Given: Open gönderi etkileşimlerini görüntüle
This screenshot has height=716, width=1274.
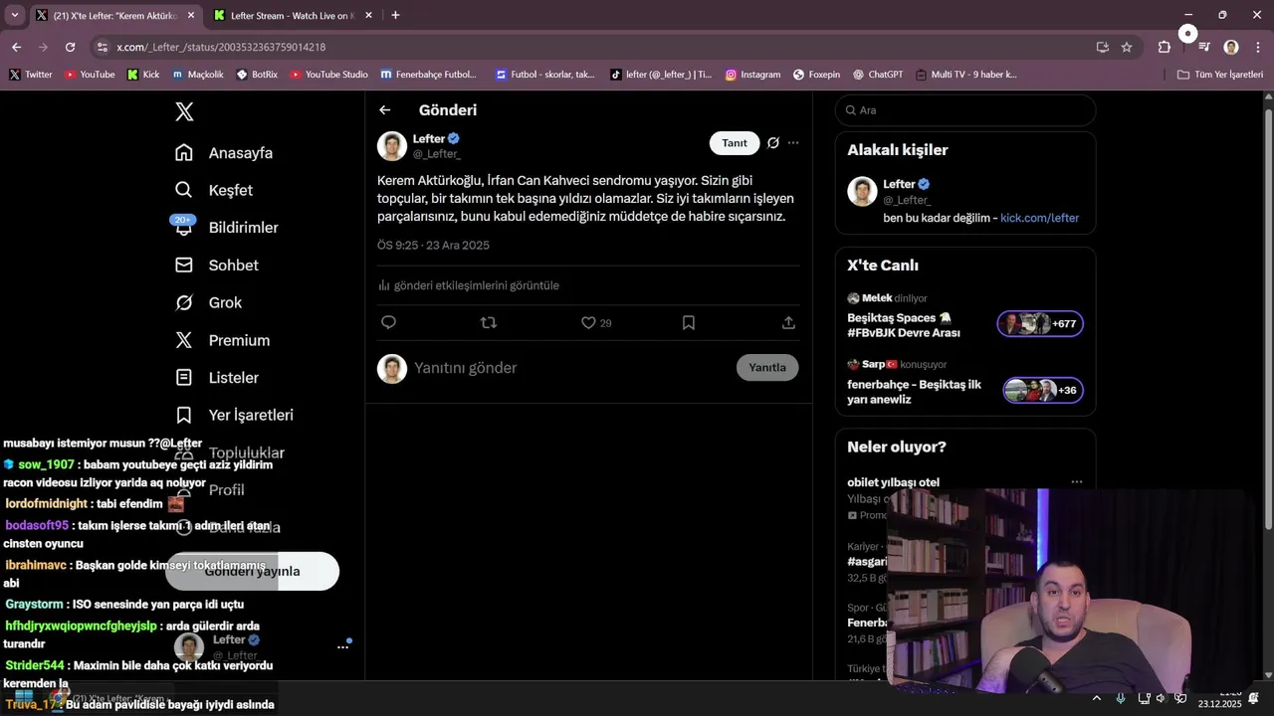Looking at the screenshot, I should point(469,285).
